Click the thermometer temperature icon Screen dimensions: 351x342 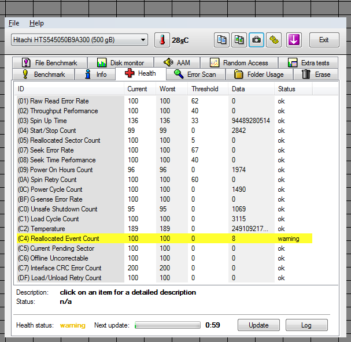click(162, 40)
